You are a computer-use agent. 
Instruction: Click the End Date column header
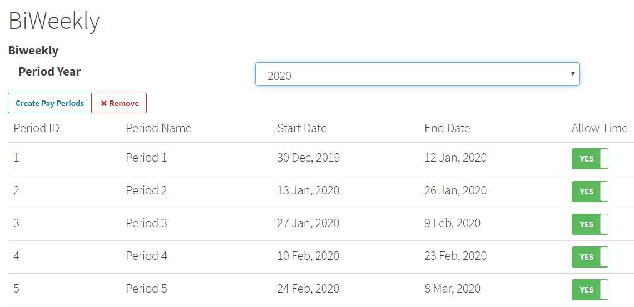tap(447, 128)
